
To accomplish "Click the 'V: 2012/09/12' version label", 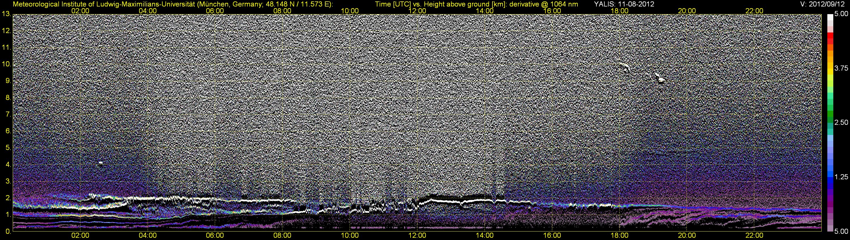I will (x=823, y=4).
